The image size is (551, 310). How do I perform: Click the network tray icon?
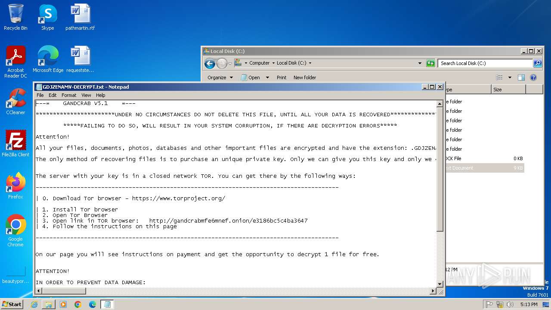[x=500, y=304]
